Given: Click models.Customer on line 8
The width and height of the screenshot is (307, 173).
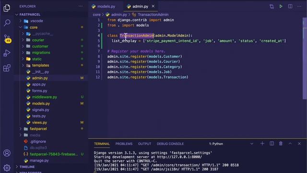Looking at the screenshot, I should 164,57.
